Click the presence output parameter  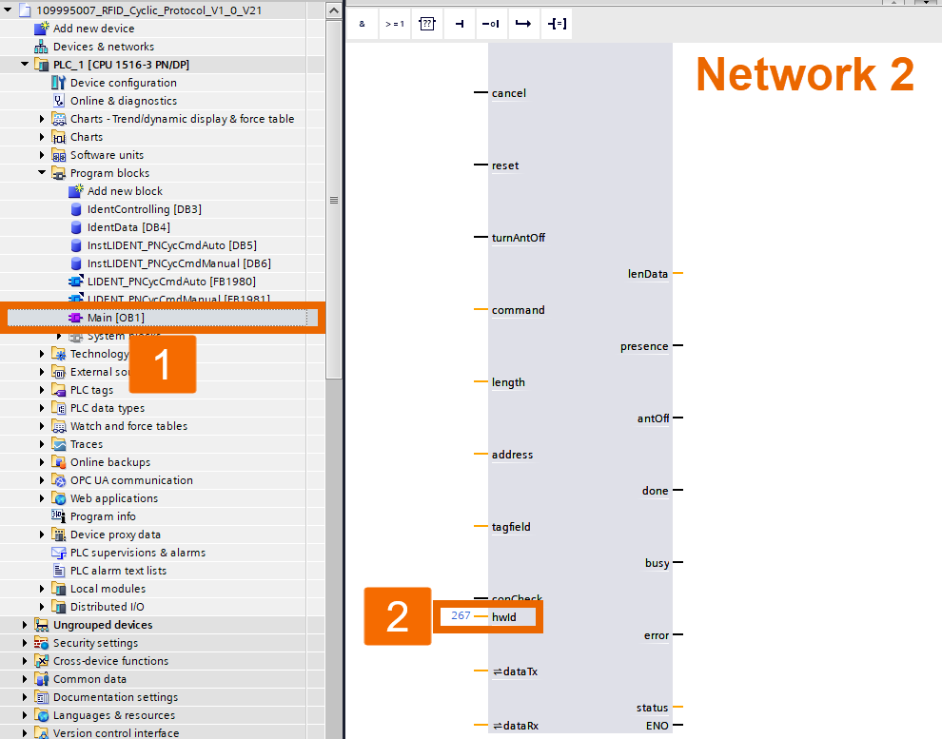coord(644,346)
